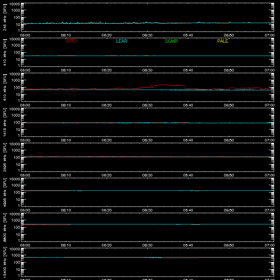Click 06:30 tick label below 610 MHz plot

click(x=147, y=105)
